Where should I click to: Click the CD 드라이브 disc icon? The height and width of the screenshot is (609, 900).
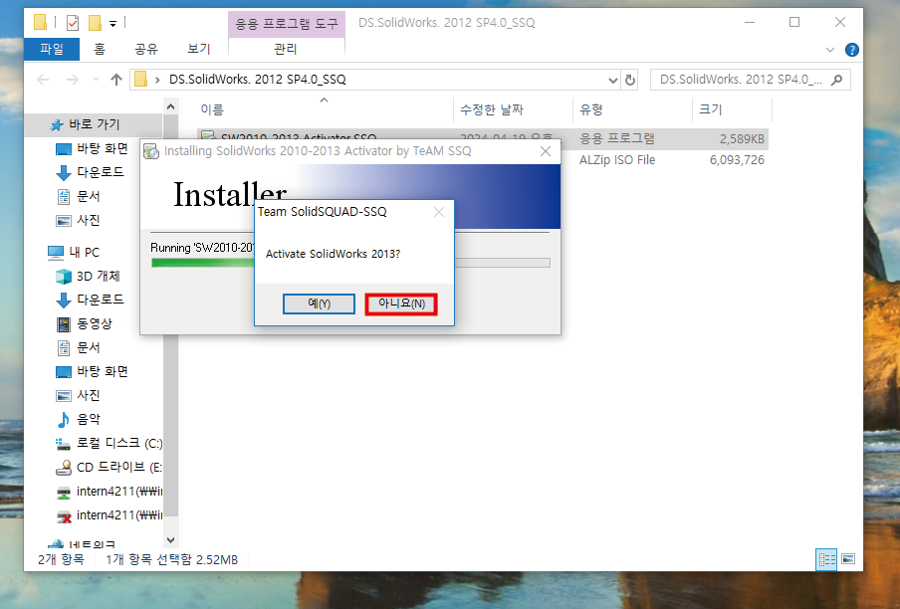[x=64, y=468]
